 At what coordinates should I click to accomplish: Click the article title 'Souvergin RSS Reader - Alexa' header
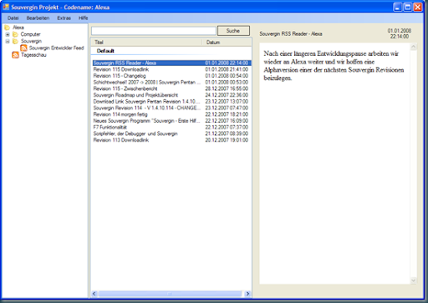(291, 33)
